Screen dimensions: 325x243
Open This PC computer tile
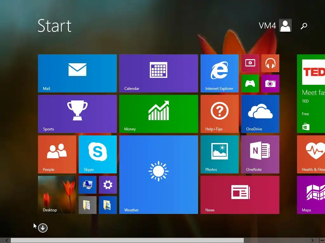pos(88,185)
